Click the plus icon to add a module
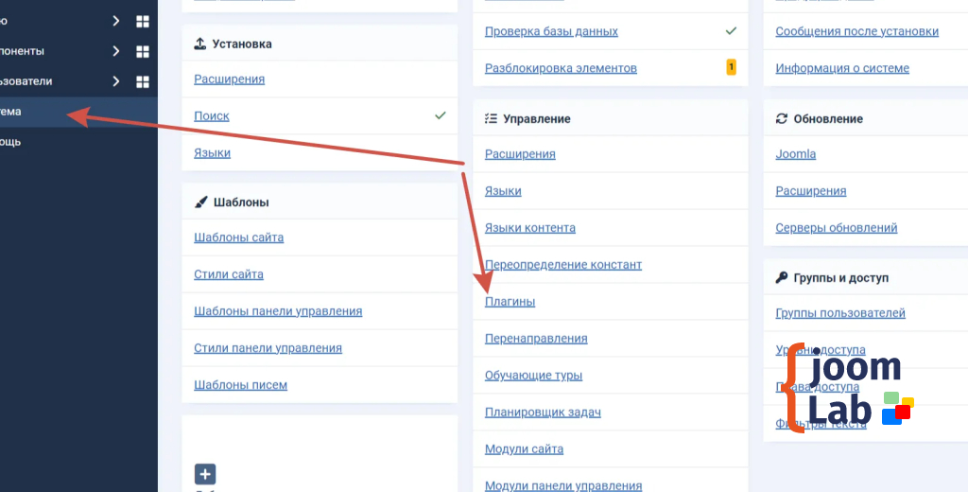The width and height of the screenshot is (968, 492). [x=205, y=474]
